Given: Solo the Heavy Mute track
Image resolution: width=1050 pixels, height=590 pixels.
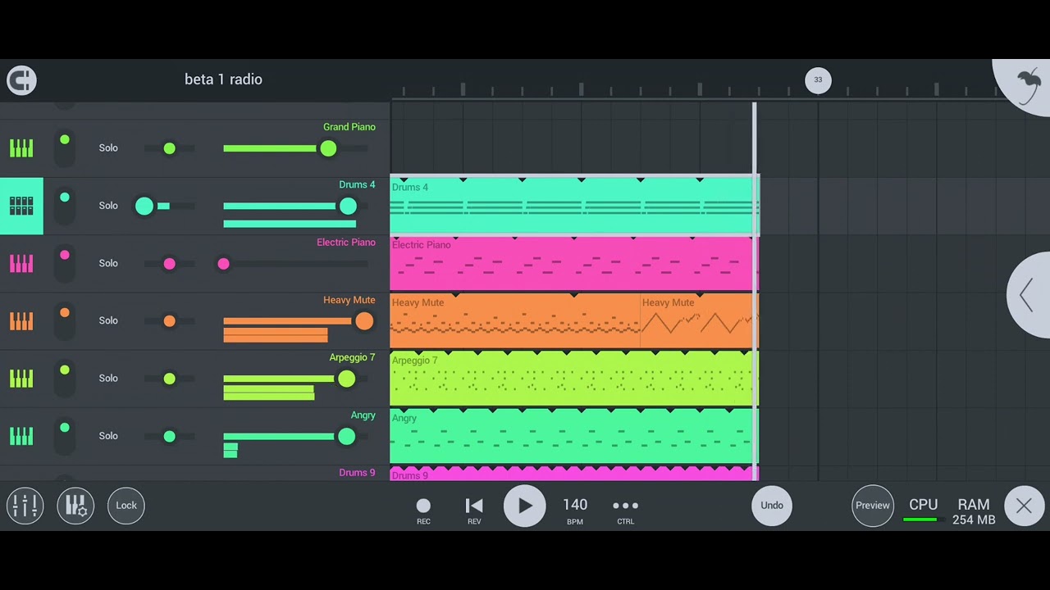Looking at the screenshot, I should (108, 320).
